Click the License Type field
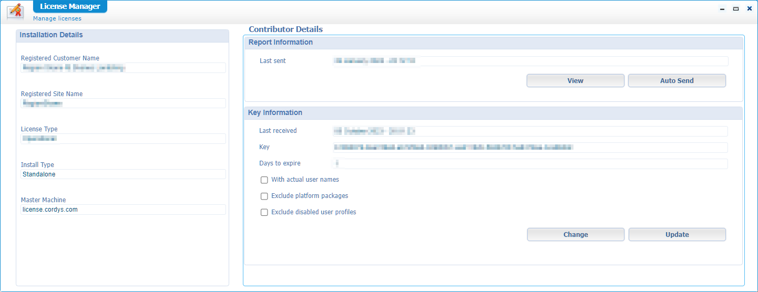The height and width of the screenshot is (292, 758). pyautogui.click(x=123, y=139)
